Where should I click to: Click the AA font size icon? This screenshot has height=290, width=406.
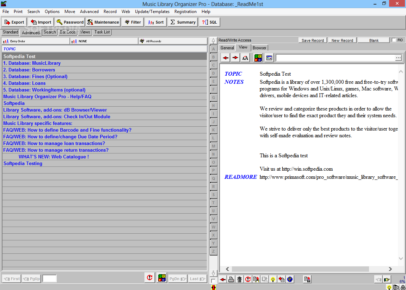coord(245,58)
